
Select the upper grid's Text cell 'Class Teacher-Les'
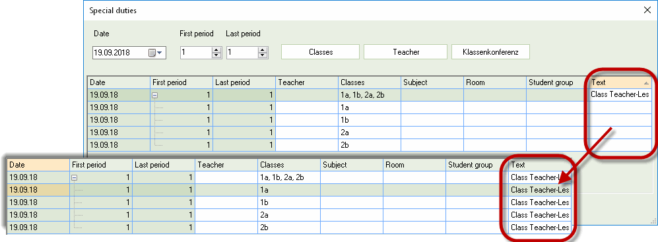(x=620, y=95)
